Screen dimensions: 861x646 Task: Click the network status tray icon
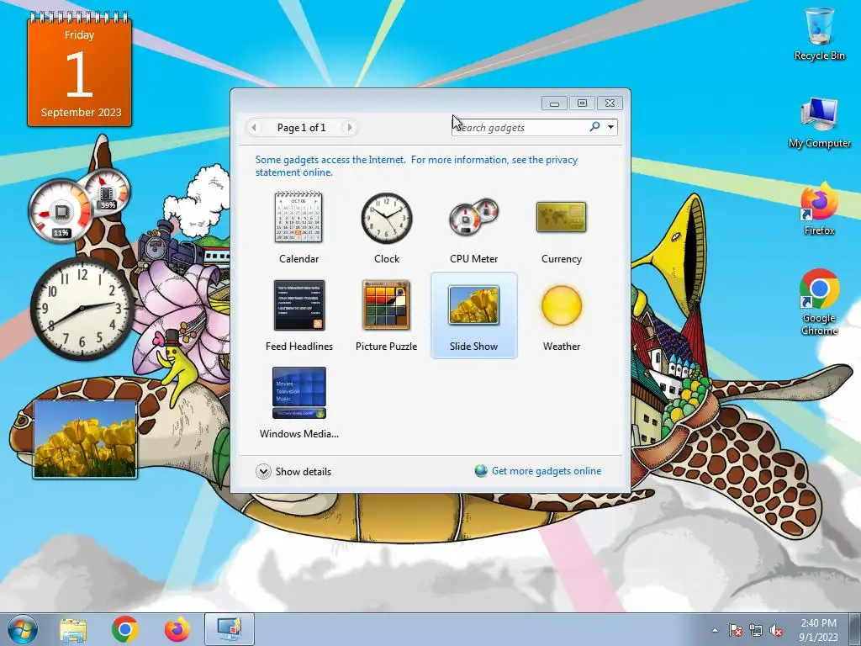(x=756, y=630)
